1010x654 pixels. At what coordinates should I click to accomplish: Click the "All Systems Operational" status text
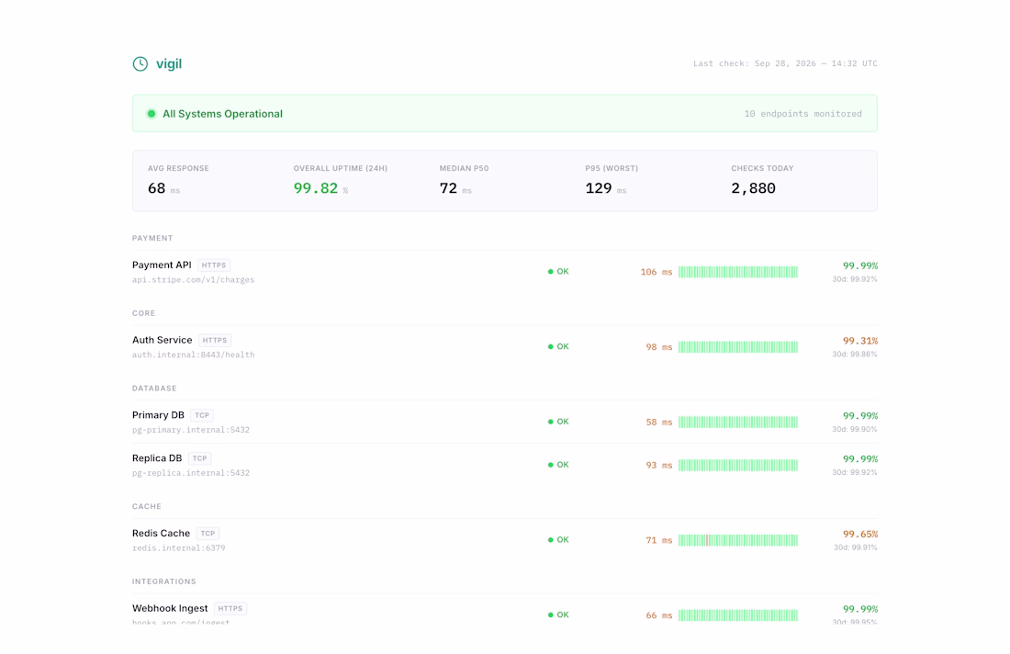(222, 114)
